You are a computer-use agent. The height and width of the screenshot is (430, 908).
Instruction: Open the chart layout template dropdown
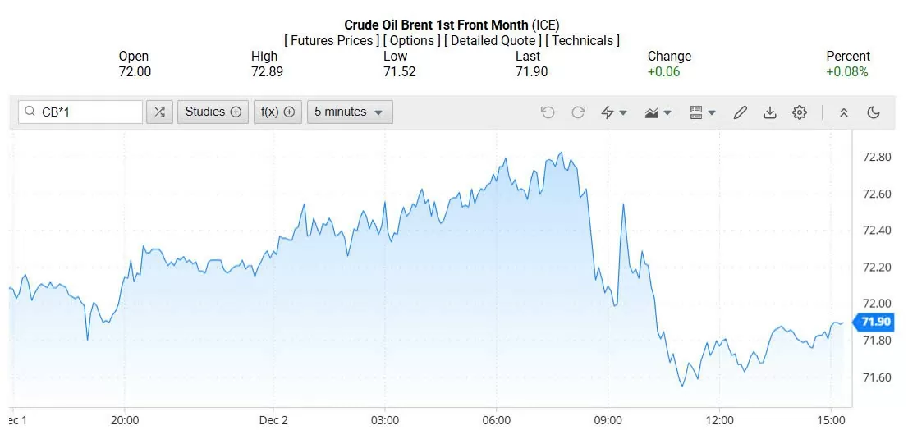coord(703,112)
